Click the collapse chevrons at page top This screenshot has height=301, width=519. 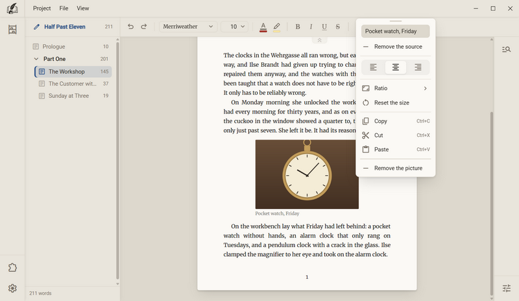[x=319, y=40]
